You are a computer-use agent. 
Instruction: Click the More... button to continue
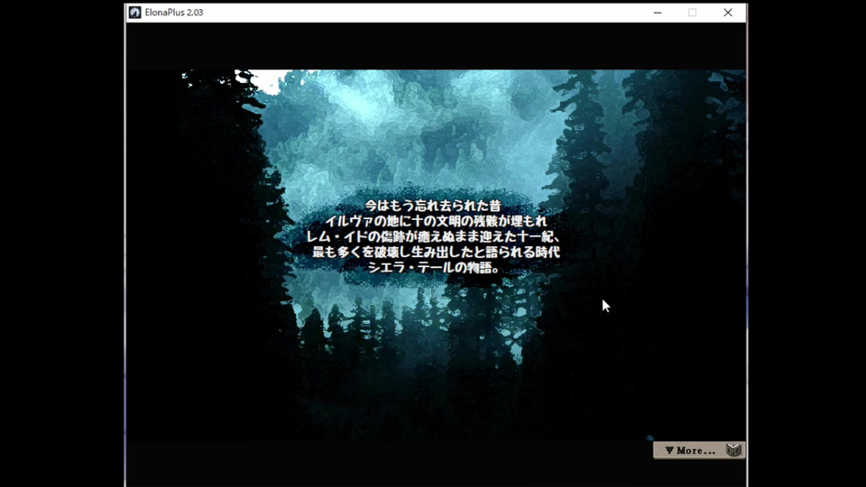[x=698, y=450]
